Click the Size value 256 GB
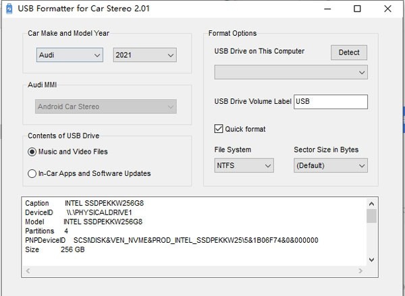Viewport: 405px width, 296px height. tap(73, 249)
